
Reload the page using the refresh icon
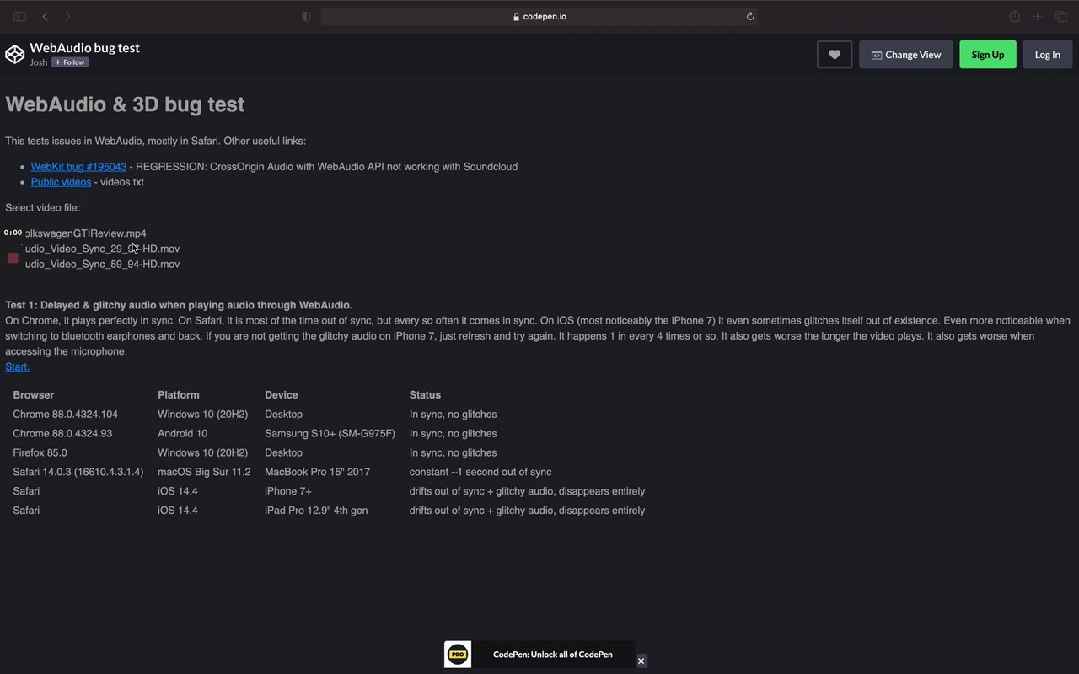[x=749, y=16]
